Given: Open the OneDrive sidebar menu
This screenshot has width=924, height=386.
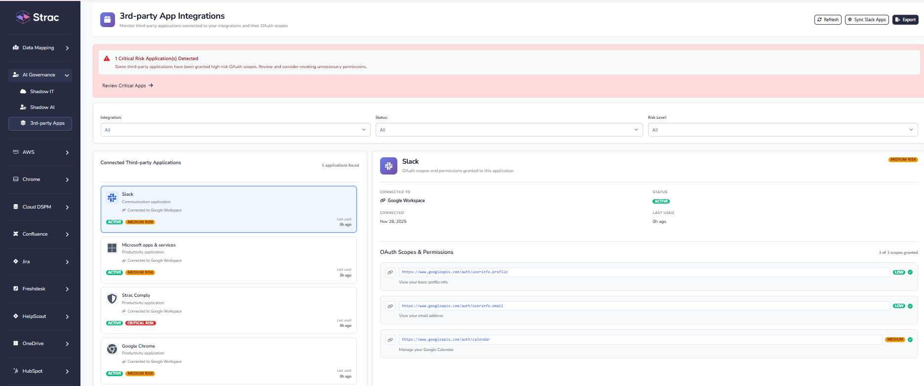Looking at the screenshot, I should 40,344.
